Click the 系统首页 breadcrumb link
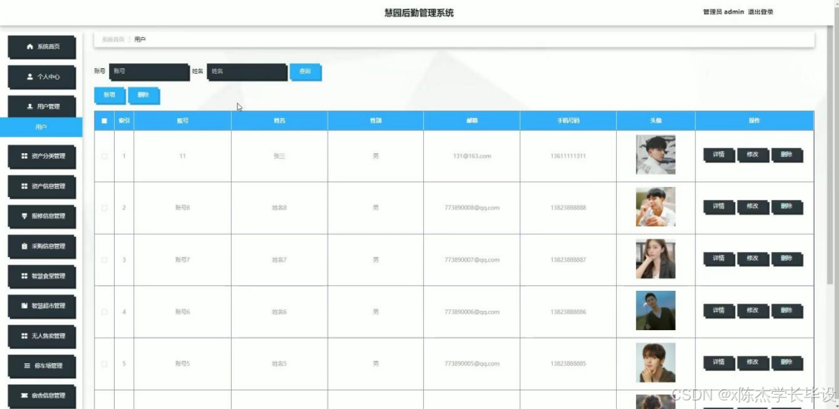839x409 pixels. click(113, 39)
